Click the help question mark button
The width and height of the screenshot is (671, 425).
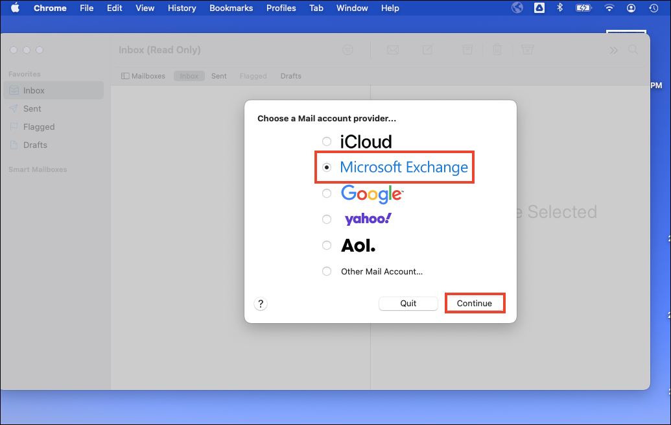point(261,304)
